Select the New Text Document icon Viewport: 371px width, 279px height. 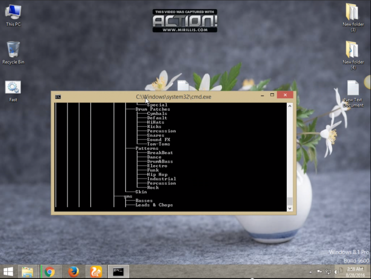coord(353,94)
